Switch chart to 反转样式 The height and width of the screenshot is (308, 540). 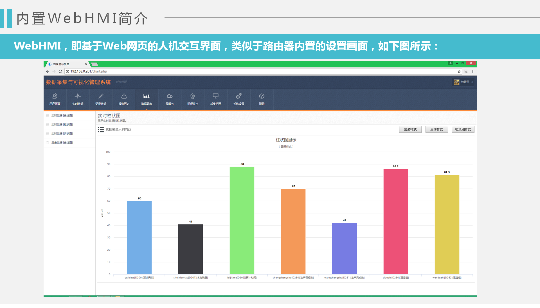436,129
